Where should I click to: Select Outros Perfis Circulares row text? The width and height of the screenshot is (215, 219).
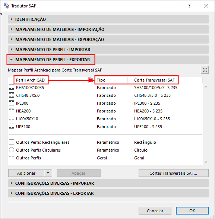pos(38,150)
